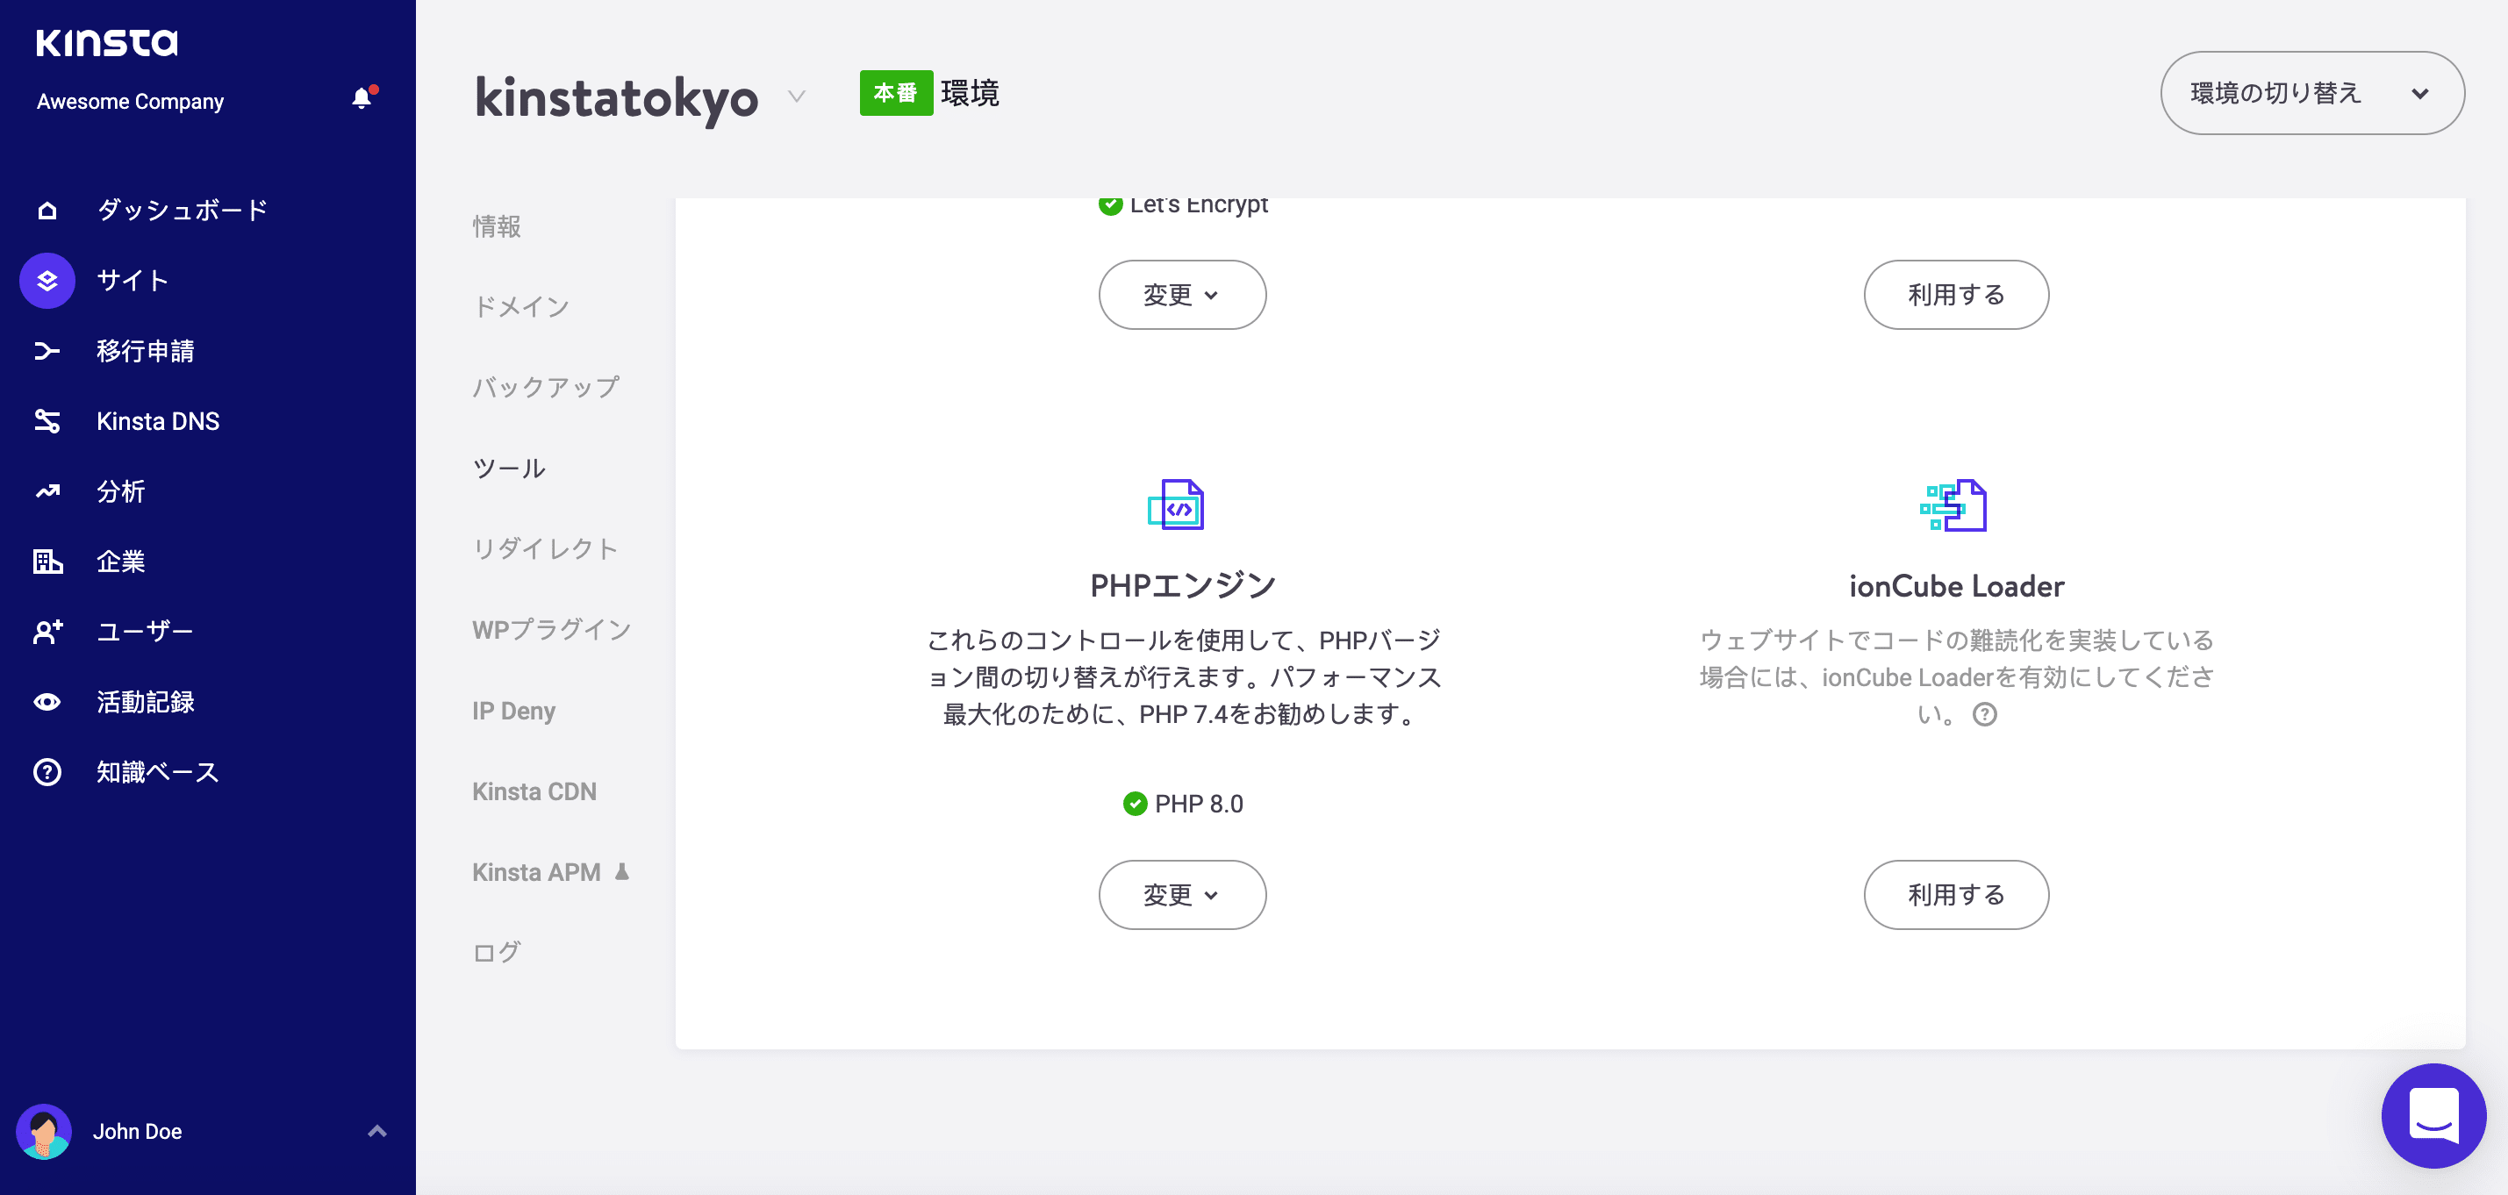Select the 企業 company icon
2508x1195 pixels.
tap(47, 562)
